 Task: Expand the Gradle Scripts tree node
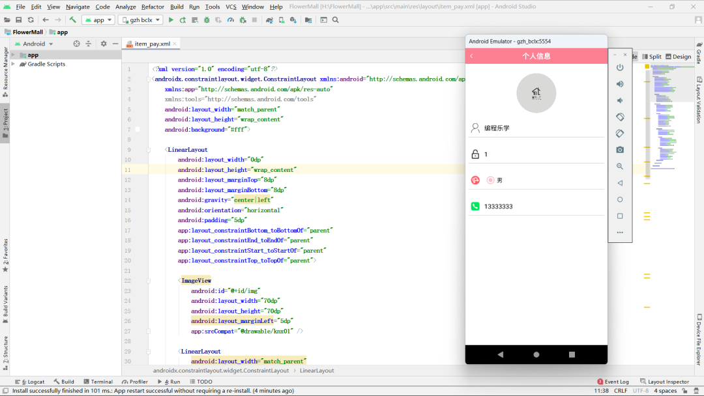14,64
